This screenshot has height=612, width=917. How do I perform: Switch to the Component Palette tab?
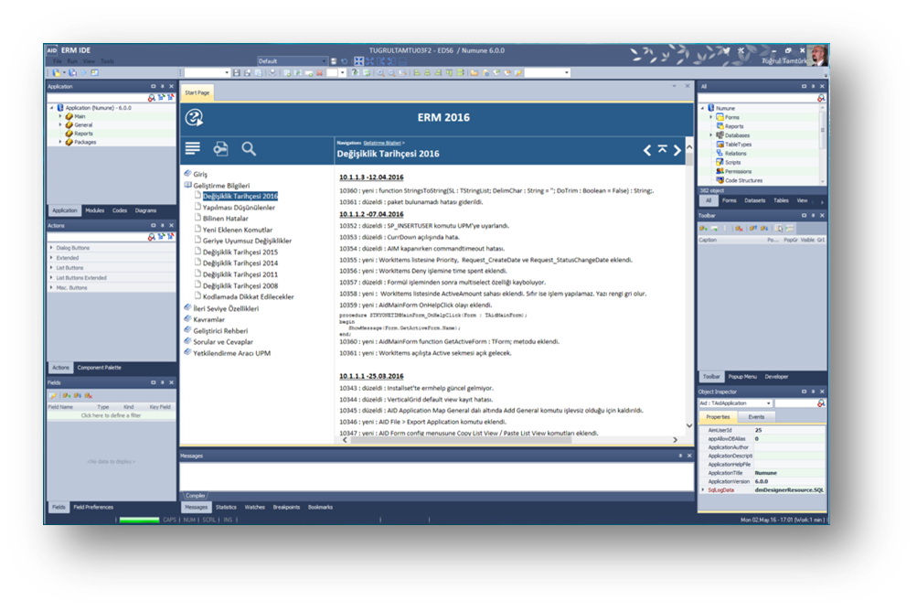100,368
